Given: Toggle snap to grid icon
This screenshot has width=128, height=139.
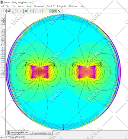Looking at the screenshot, I should tap(3, 70).
